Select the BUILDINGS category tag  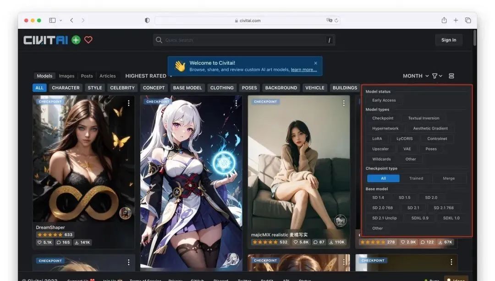pyautogui.click(x=345, y=88)
